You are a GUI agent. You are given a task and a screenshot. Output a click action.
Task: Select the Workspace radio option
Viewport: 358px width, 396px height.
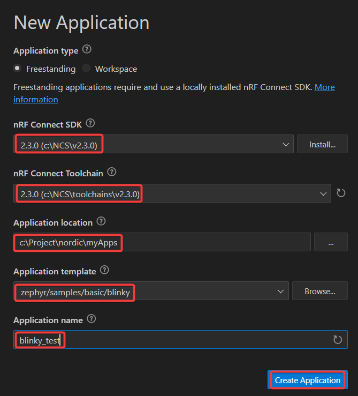click(x=86, y=68)
